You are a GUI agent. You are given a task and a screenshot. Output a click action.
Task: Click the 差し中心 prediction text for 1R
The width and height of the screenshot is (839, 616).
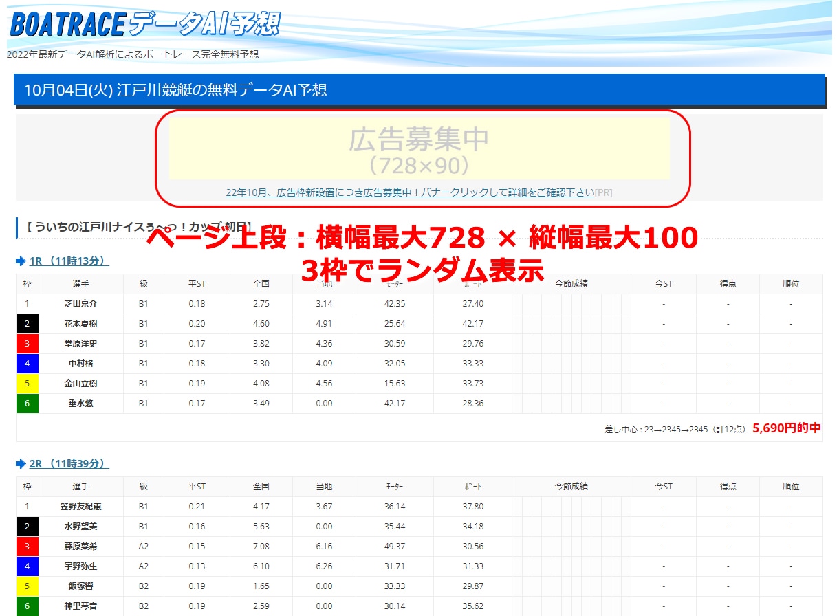tap(675, 428)
